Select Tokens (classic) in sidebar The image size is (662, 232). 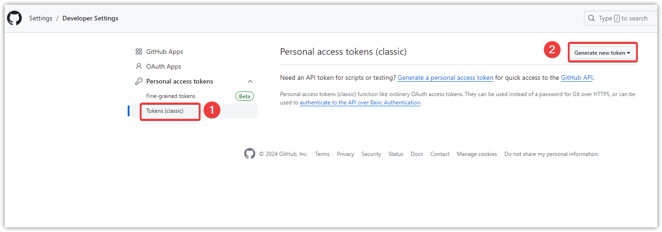coord(165,111)
